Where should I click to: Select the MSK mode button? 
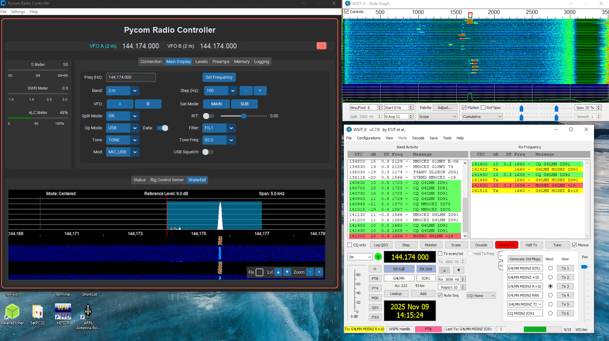coord(375,298)
